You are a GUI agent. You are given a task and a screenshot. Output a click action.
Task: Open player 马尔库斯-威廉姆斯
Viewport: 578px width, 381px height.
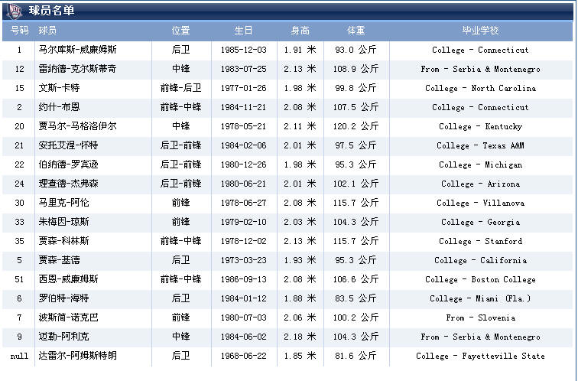(x=77, y=50)
